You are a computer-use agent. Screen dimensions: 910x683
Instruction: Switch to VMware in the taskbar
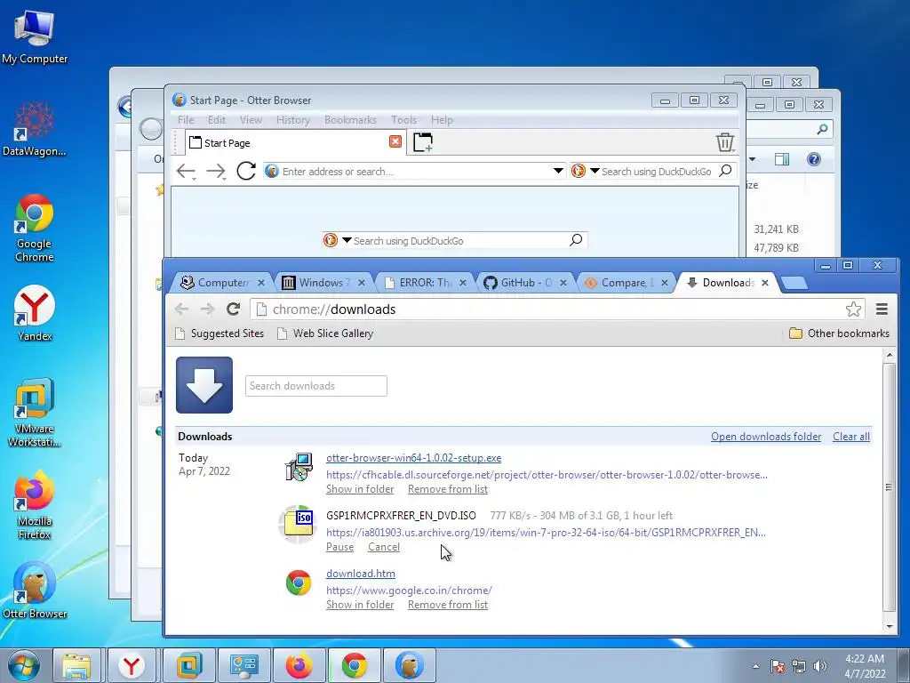188,665
